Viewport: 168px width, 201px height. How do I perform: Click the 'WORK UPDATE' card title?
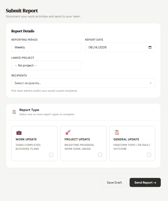click(x=26, y=139)
